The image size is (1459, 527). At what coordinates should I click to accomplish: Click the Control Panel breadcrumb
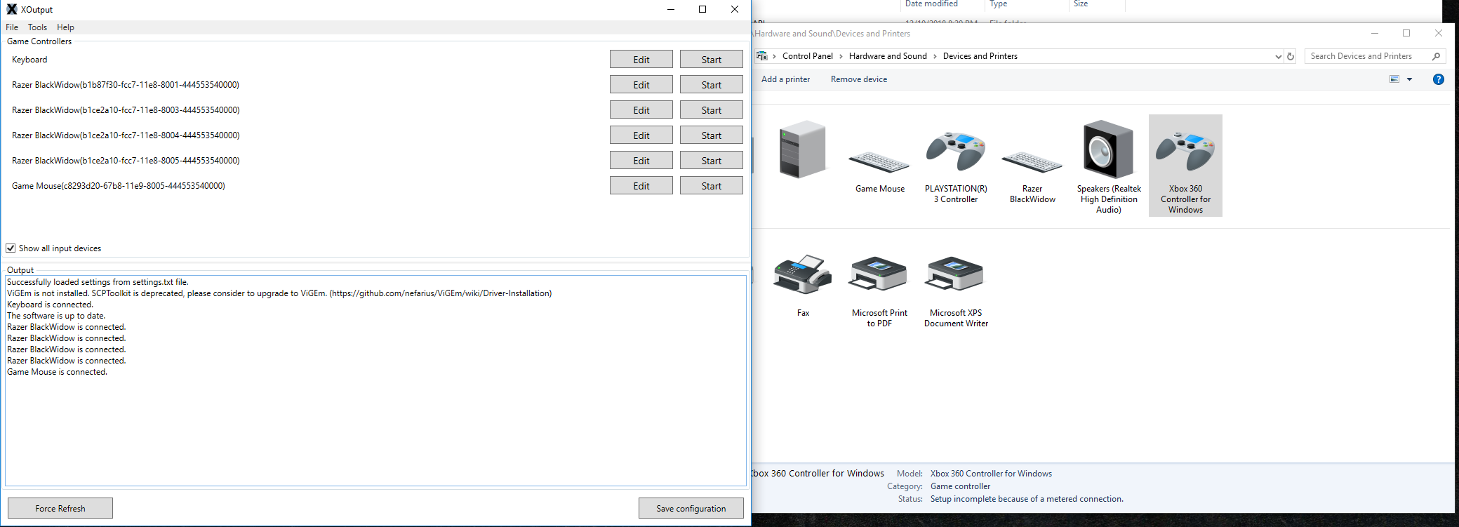(808, 56)
